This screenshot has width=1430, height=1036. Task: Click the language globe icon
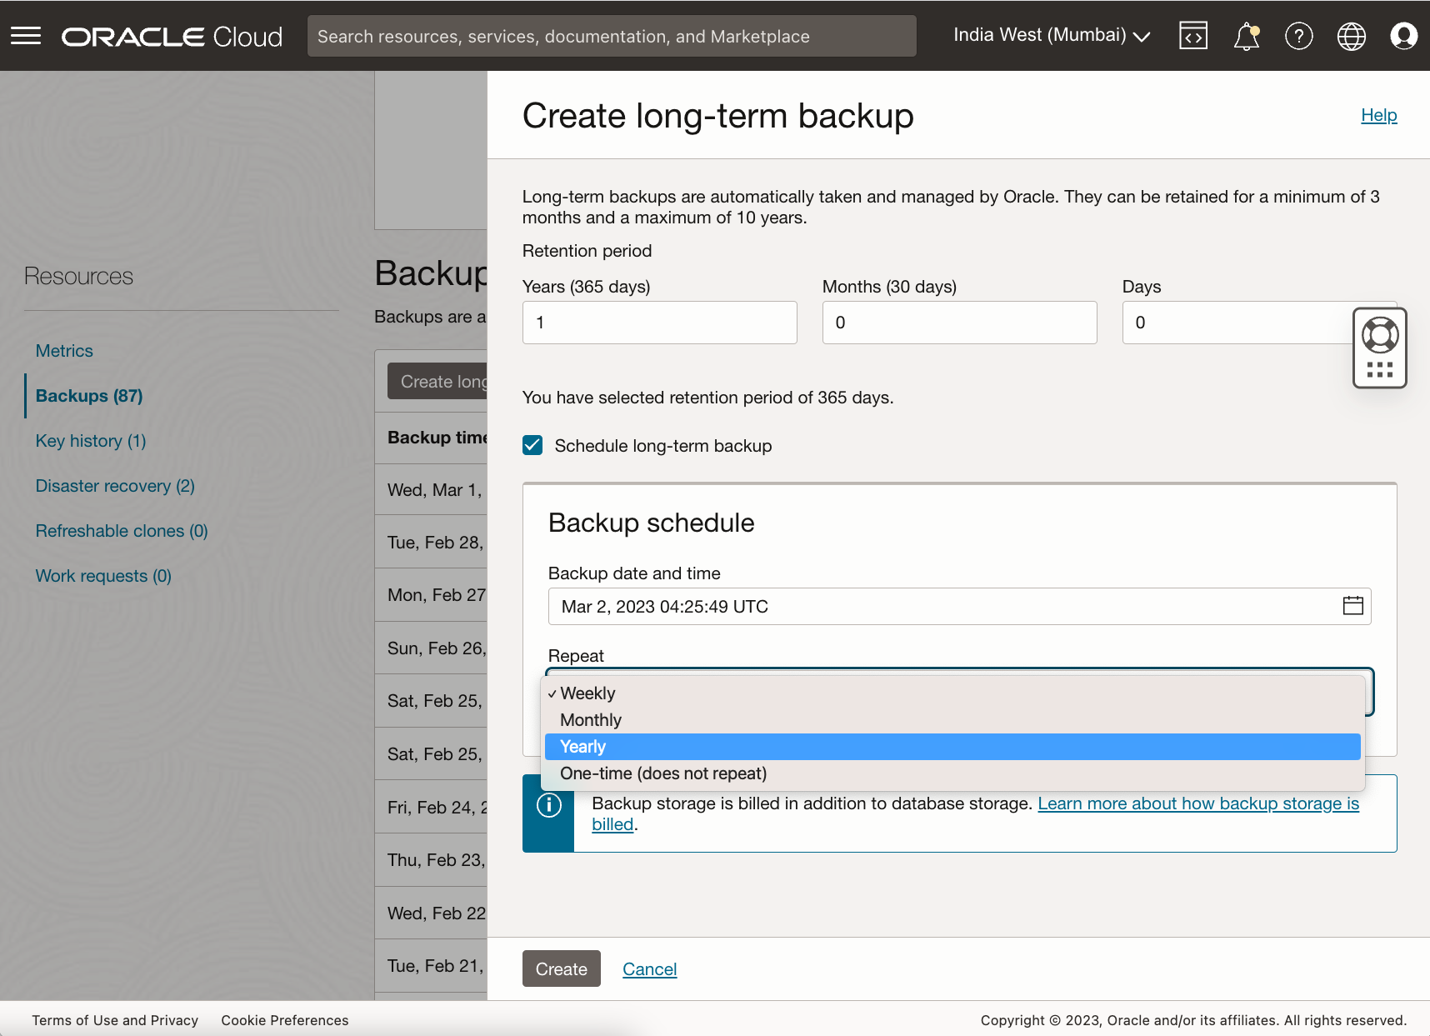(x=1351, y=36)
